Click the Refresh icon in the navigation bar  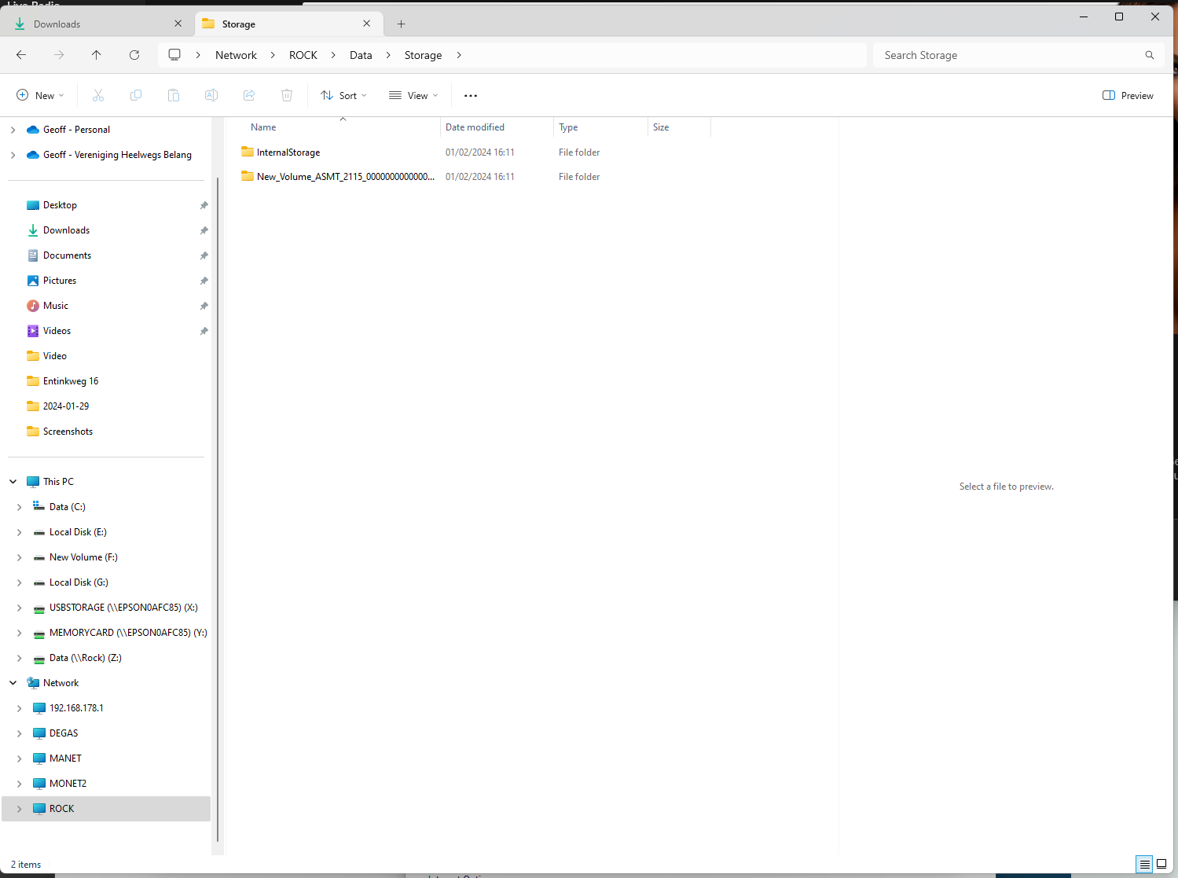[x=134, y=55]
